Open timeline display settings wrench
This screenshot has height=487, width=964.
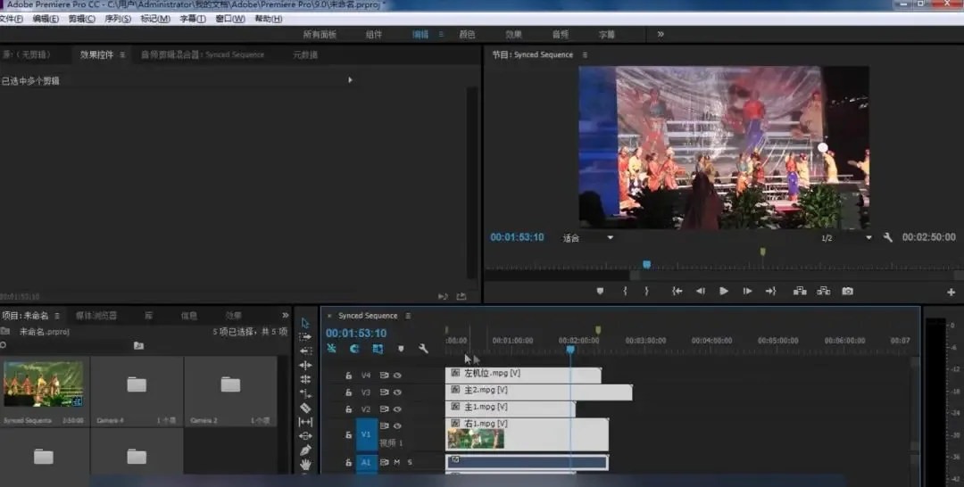pyautogui.click(x=423, y=349)
